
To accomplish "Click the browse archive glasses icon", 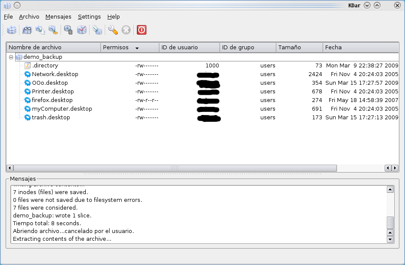I will 27,30.
